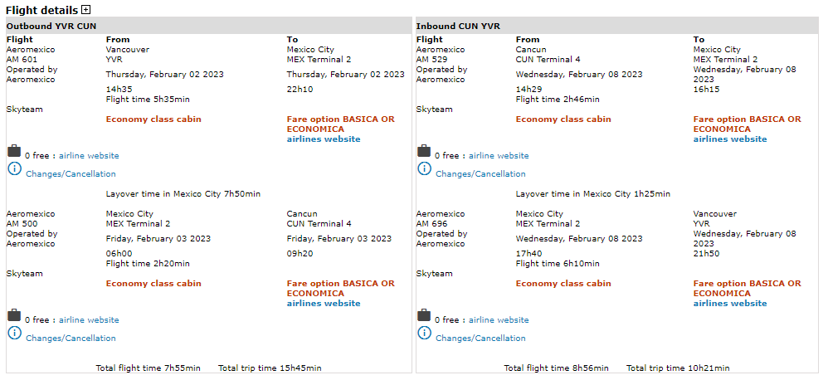Click the info icon for AM 601 changes

14,168
